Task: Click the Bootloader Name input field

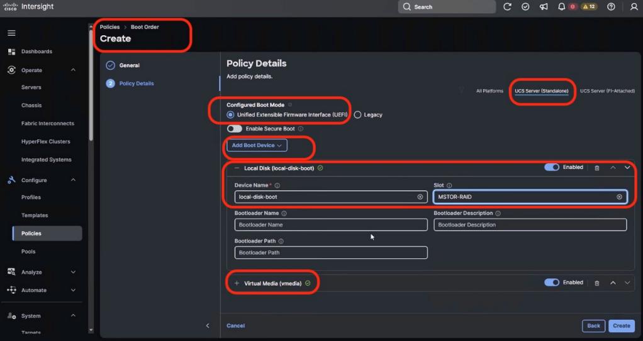Action: pos(331,225)
